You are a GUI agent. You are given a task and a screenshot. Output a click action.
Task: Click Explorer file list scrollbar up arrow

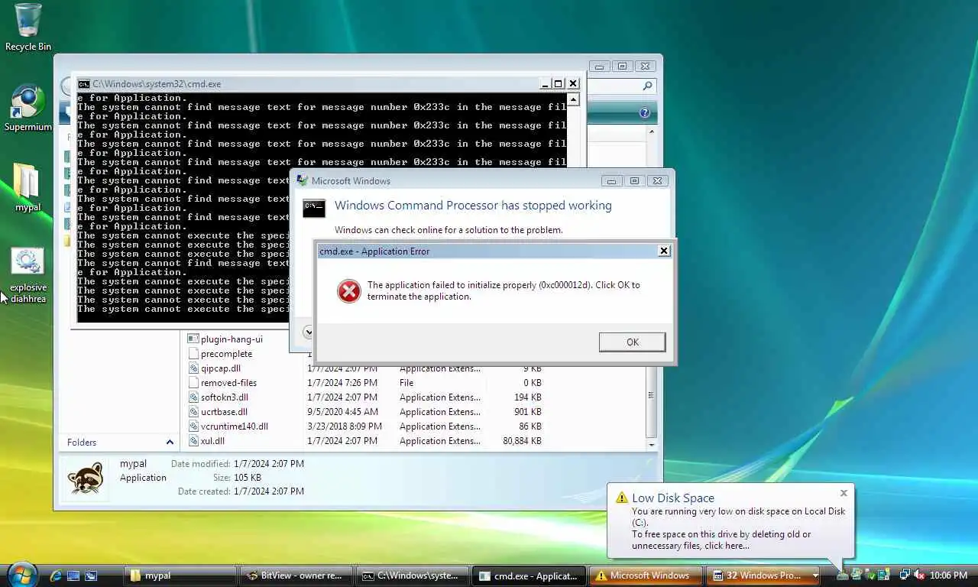[x=652, y=131]
